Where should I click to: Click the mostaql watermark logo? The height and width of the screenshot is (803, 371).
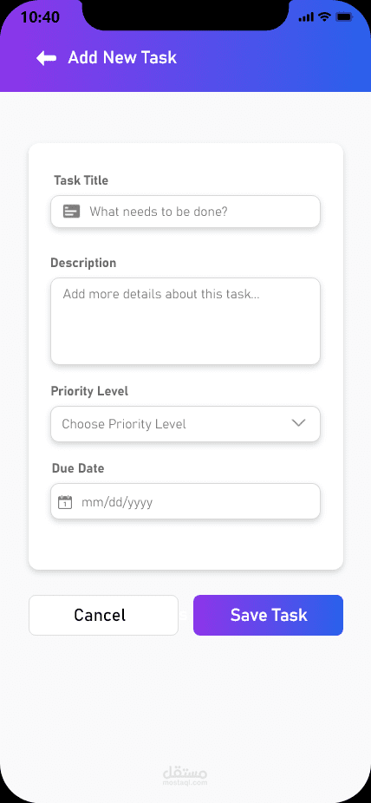pos(185,775)
